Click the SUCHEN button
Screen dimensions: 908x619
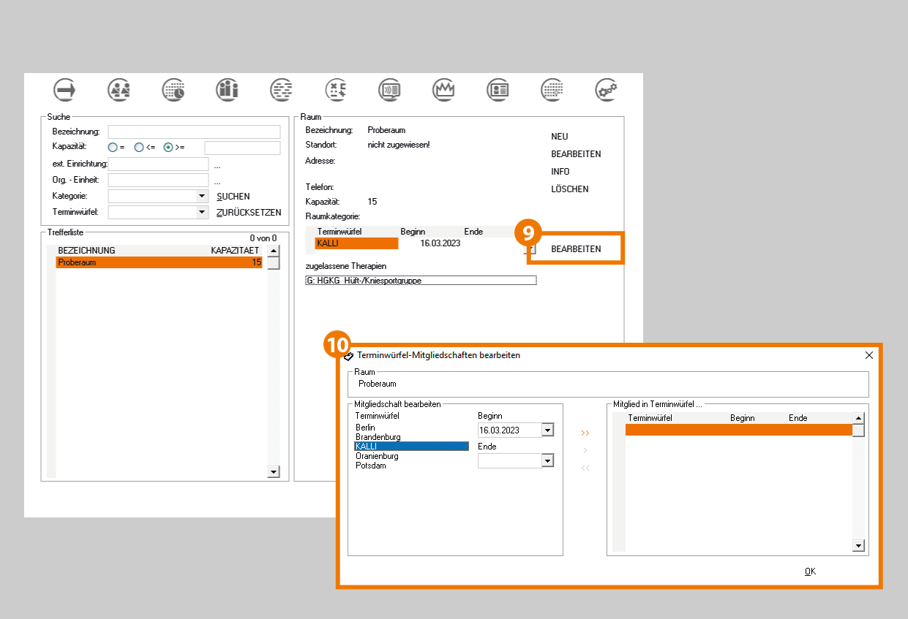pos(233,197)
